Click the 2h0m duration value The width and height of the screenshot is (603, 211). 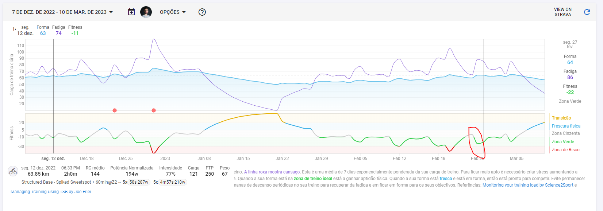click(x=71, y=174)
